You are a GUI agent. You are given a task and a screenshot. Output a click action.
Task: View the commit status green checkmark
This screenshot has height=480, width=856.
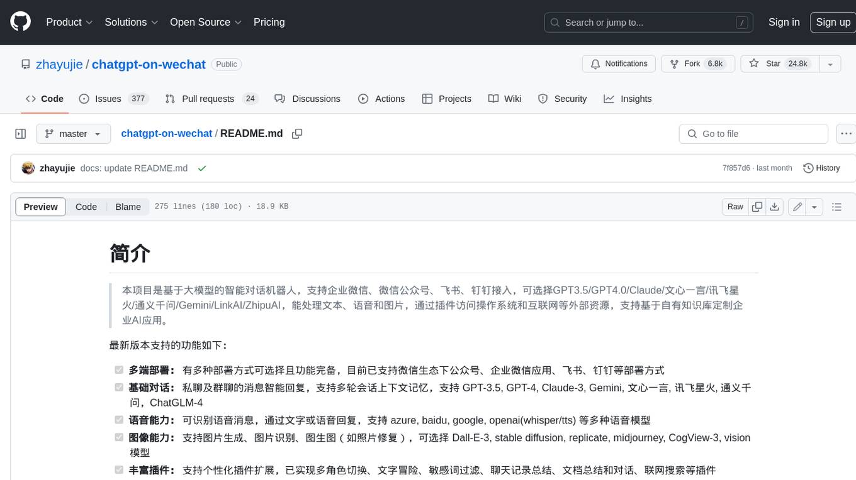(x=202, y=168)
